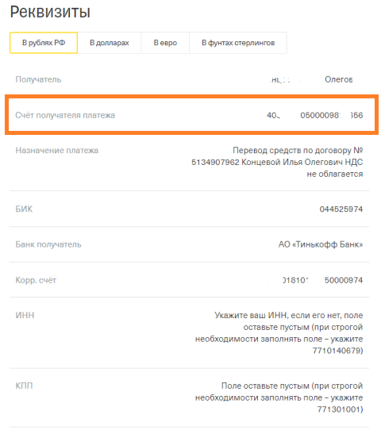Open the "В евро" tab
The image size is (381, 430).
165,43
